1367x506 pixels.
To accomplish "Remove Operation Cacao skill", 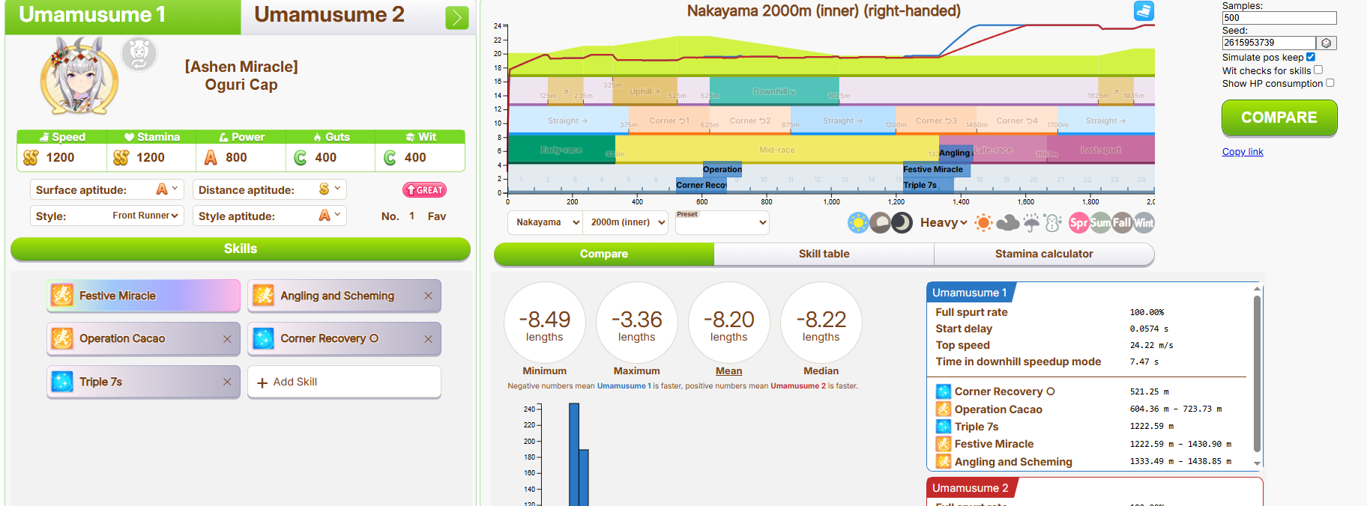I will click(227, 338).
